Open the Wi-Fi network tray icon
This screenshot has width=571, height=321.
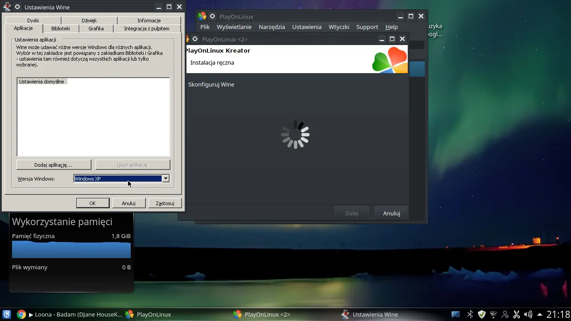(493, 314)
